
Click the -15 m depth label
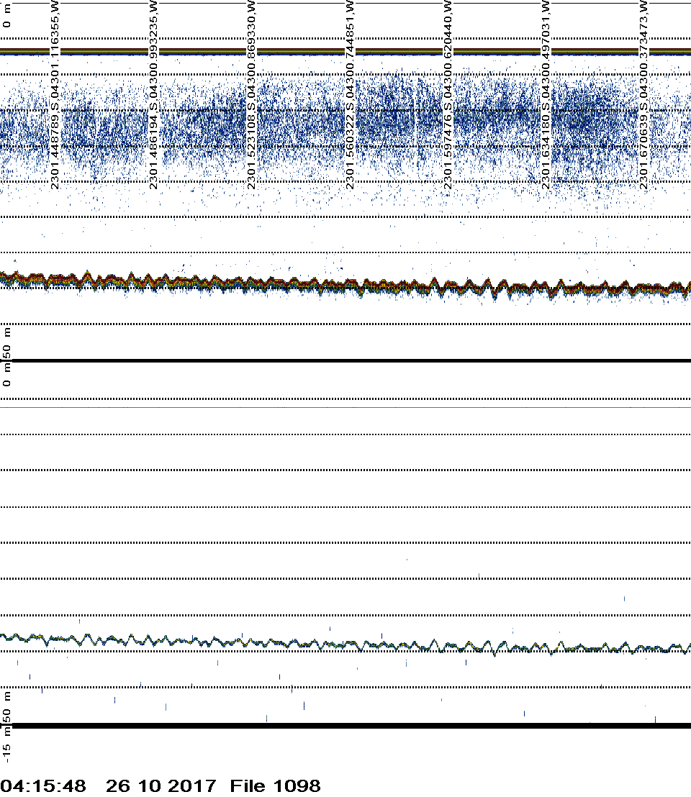[7, 748]
